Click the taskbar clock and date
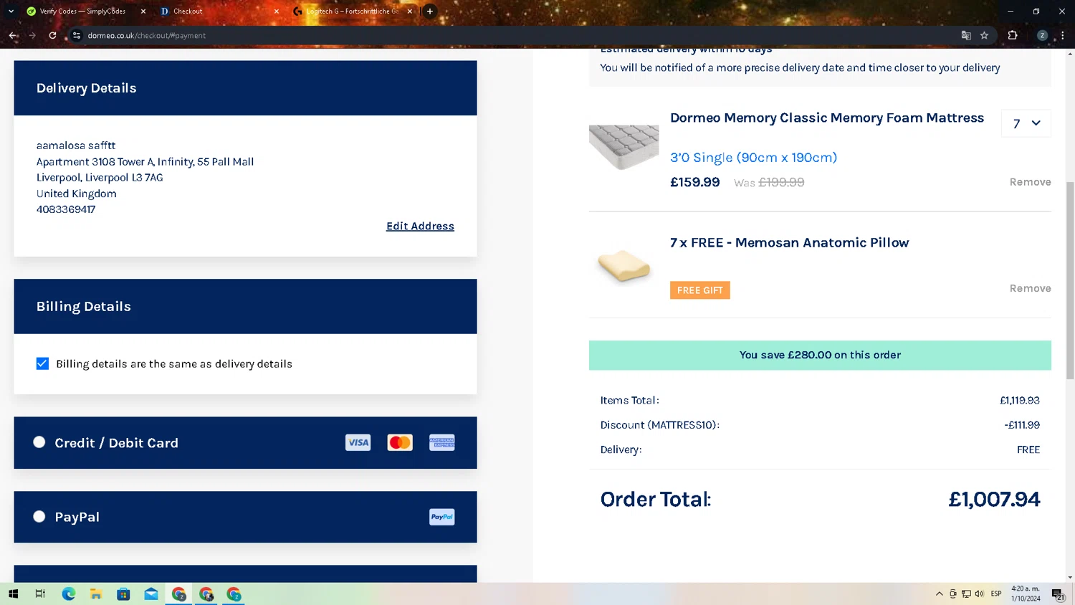Viewport: 1075px width, 605px height. click(x=1026, y=594)
